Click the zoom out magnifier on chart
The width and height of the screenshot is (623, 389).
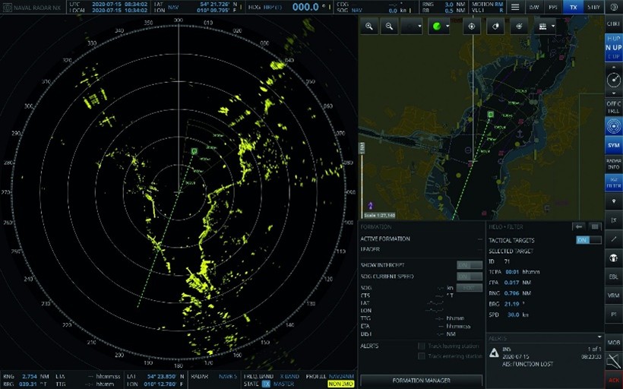[389, 27]
